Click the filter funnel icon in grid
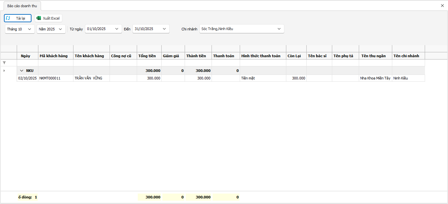 [4, 62]
